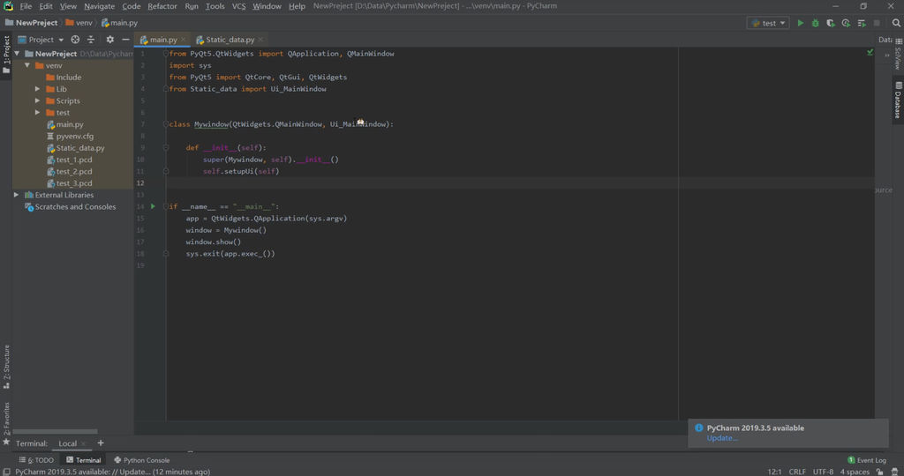Viewport: 904px width, 476px height.
Task: Start debugging with the bug icon
Action: pyautogui.click(x=815, y=23)
